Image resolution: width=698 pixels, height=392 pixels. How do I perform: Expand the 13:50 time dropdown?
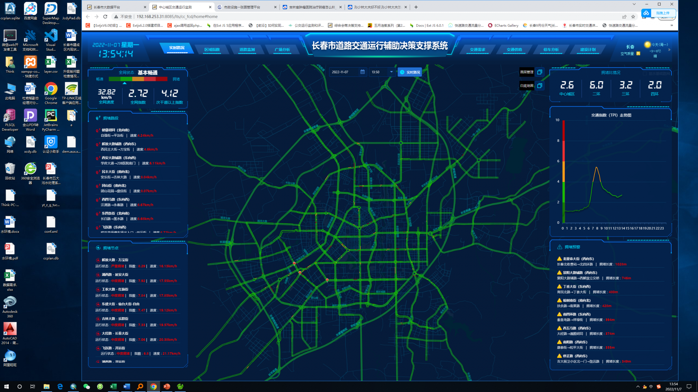tap(391, 72)
